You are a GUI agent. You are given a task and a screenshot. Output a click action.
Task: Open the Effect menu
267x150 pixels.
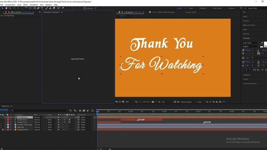(25, 5)
